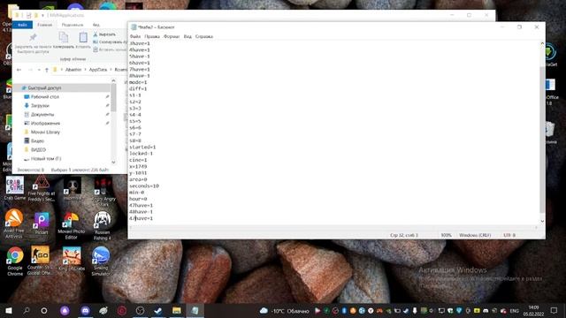
Task: Open Steam from the taskbar
Action: coord(157,310)
